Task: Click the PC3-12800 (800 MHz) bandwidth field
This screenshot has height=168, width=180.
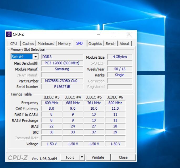Action: click(62, 63)
